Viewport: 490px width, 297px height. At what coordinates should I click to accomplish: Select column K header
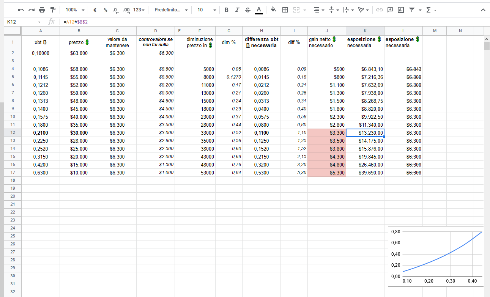[365, 30]
